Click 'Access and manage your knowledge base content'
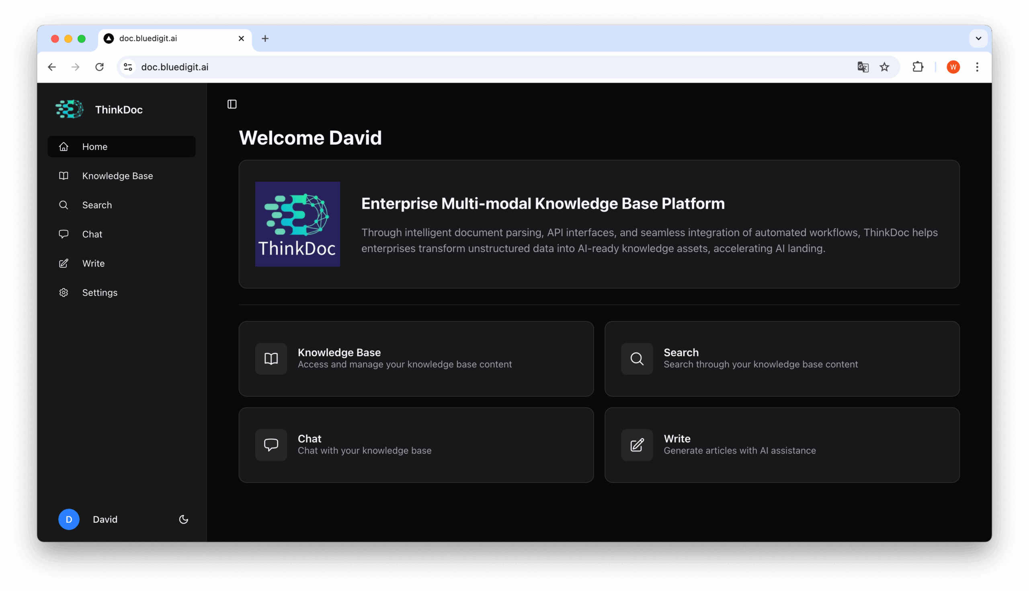1029x591 pixels. click(404, 365)
